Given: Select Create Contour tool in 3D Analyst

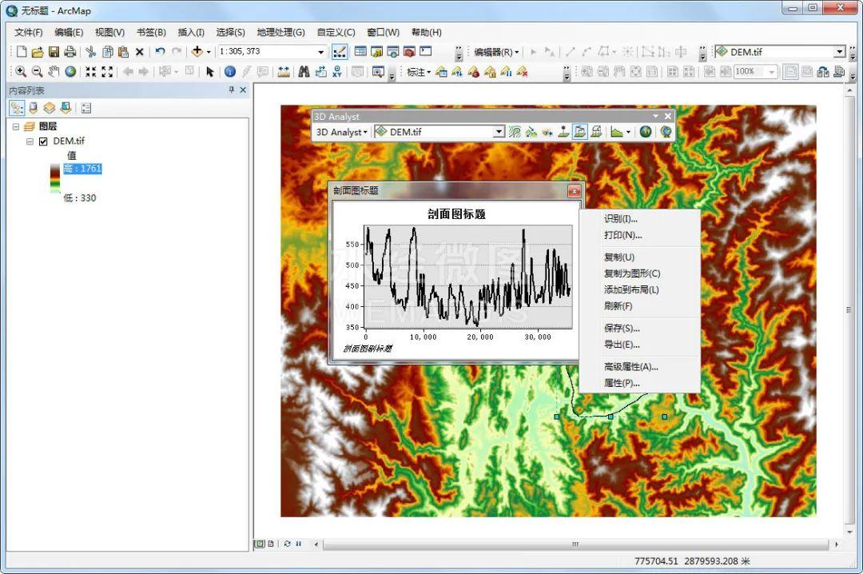Looking at the screenshot, I should (515, 132).
